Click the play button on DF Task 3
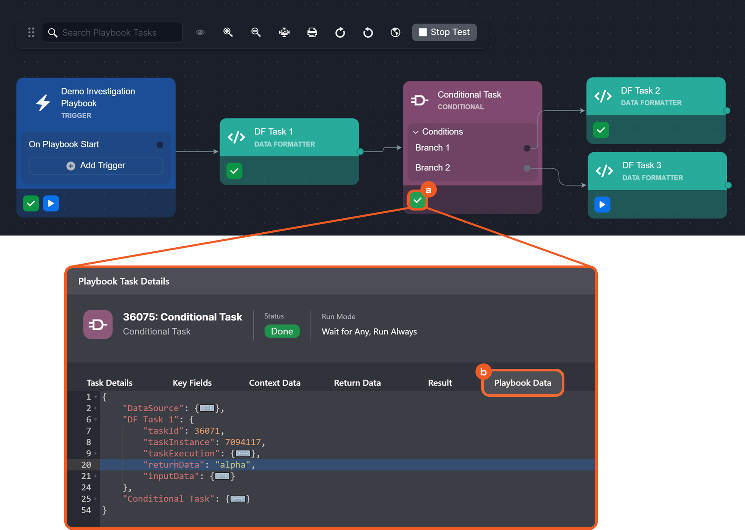745x530 pixels. 602,204
